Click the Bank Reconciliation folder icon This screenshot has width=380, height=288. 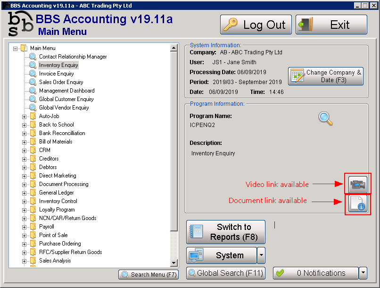click(x=33, y=133)
